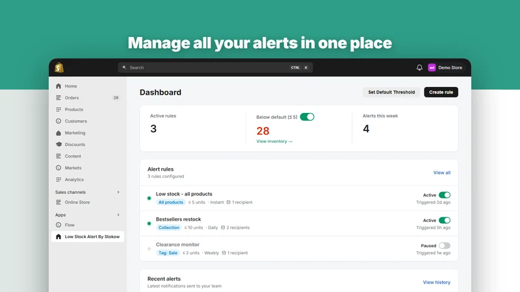The height and width of the screenshot is (292, 520).
Task: Click the Tag: Sale badge
Action: (168, 253)
